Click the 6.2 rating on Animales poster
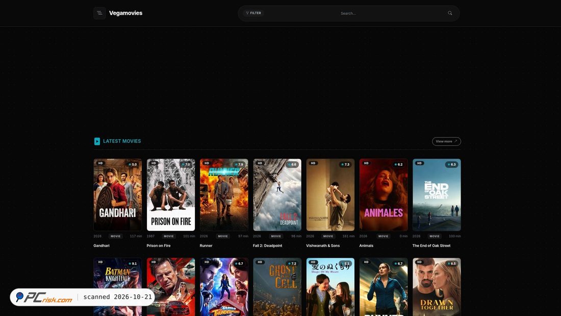The height and width of the screenshot is (316, 561). point(398,164)
